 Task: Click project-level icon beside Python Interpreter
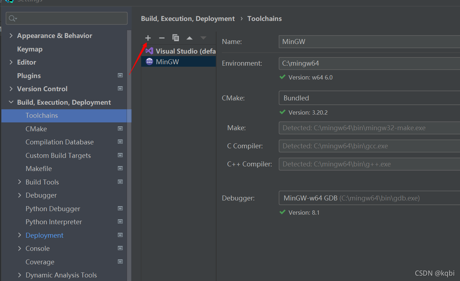click(120, 221)
